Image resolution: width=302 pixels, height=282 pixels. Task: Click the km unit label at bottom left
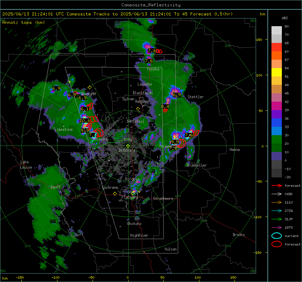[5, 278]
